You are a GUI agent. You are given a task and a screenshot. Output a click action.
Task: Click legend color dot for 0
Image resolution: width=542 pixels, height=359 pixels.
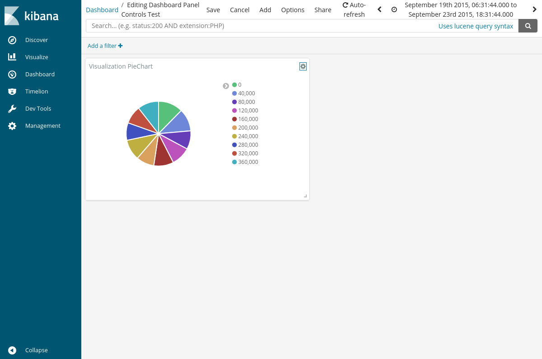click(234, 85)
